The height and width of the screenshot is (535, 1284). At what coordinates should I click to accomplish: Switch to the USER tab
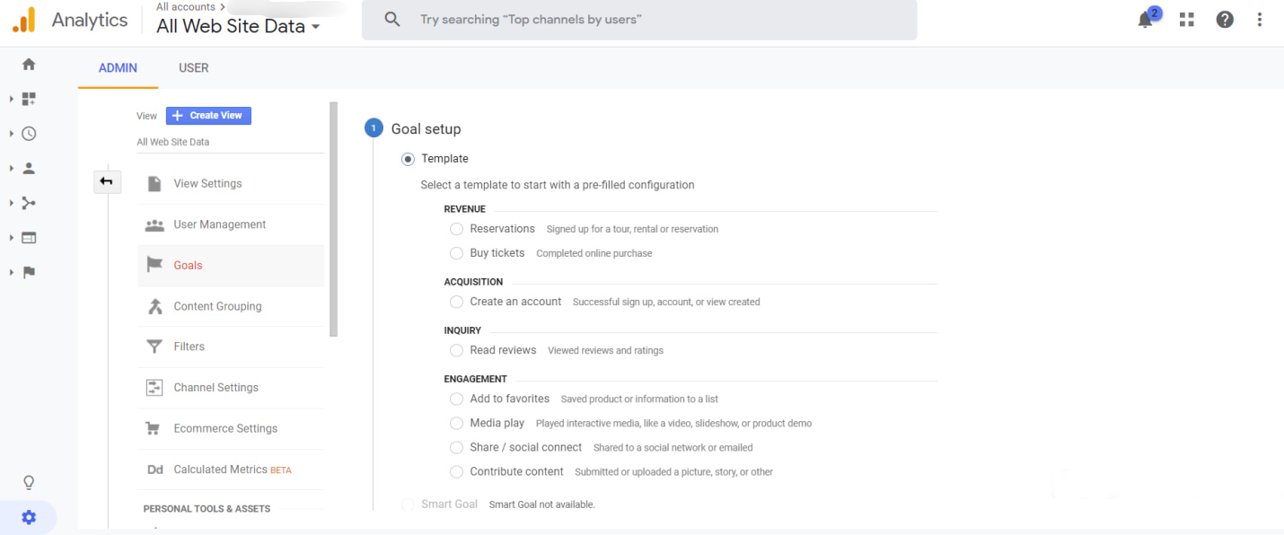click(x=193, y=67)
